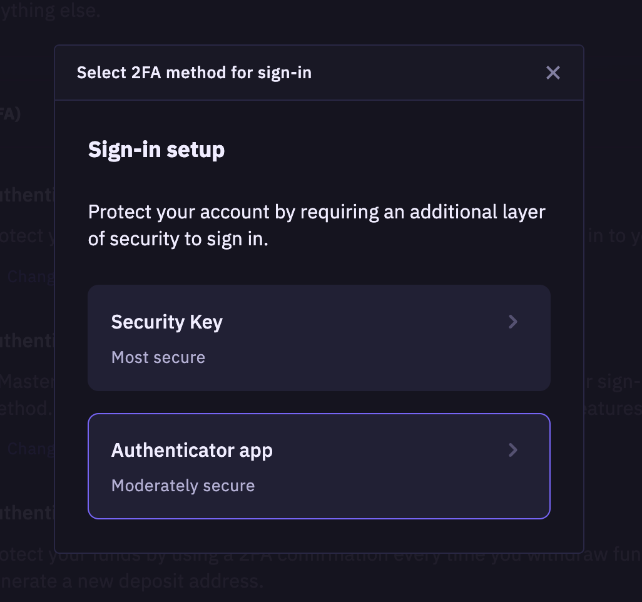Select the Authenticator app sign-in option
Viewport: 642px width, 602px height.
pos(318,466)
